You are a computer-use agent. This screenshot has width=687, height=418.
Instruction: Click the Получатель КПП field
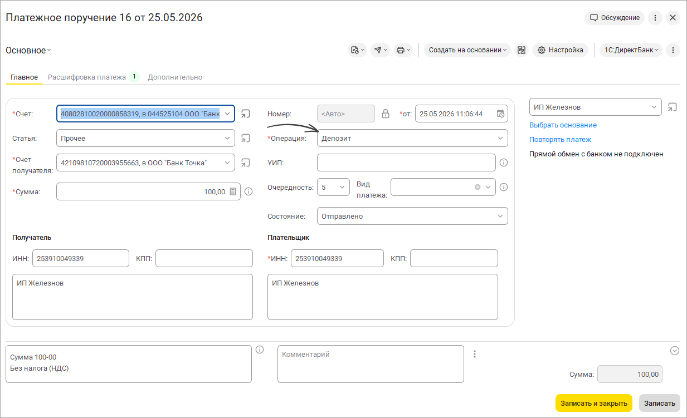click(204, 258)
